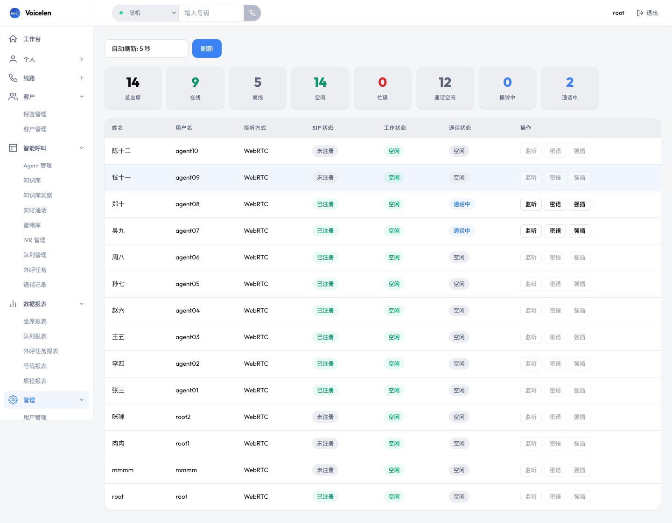Click the 智能呼叫 panel icon in sidebar
The height and width of the screenshot is (523, 672).
click(x=13, y=148)
